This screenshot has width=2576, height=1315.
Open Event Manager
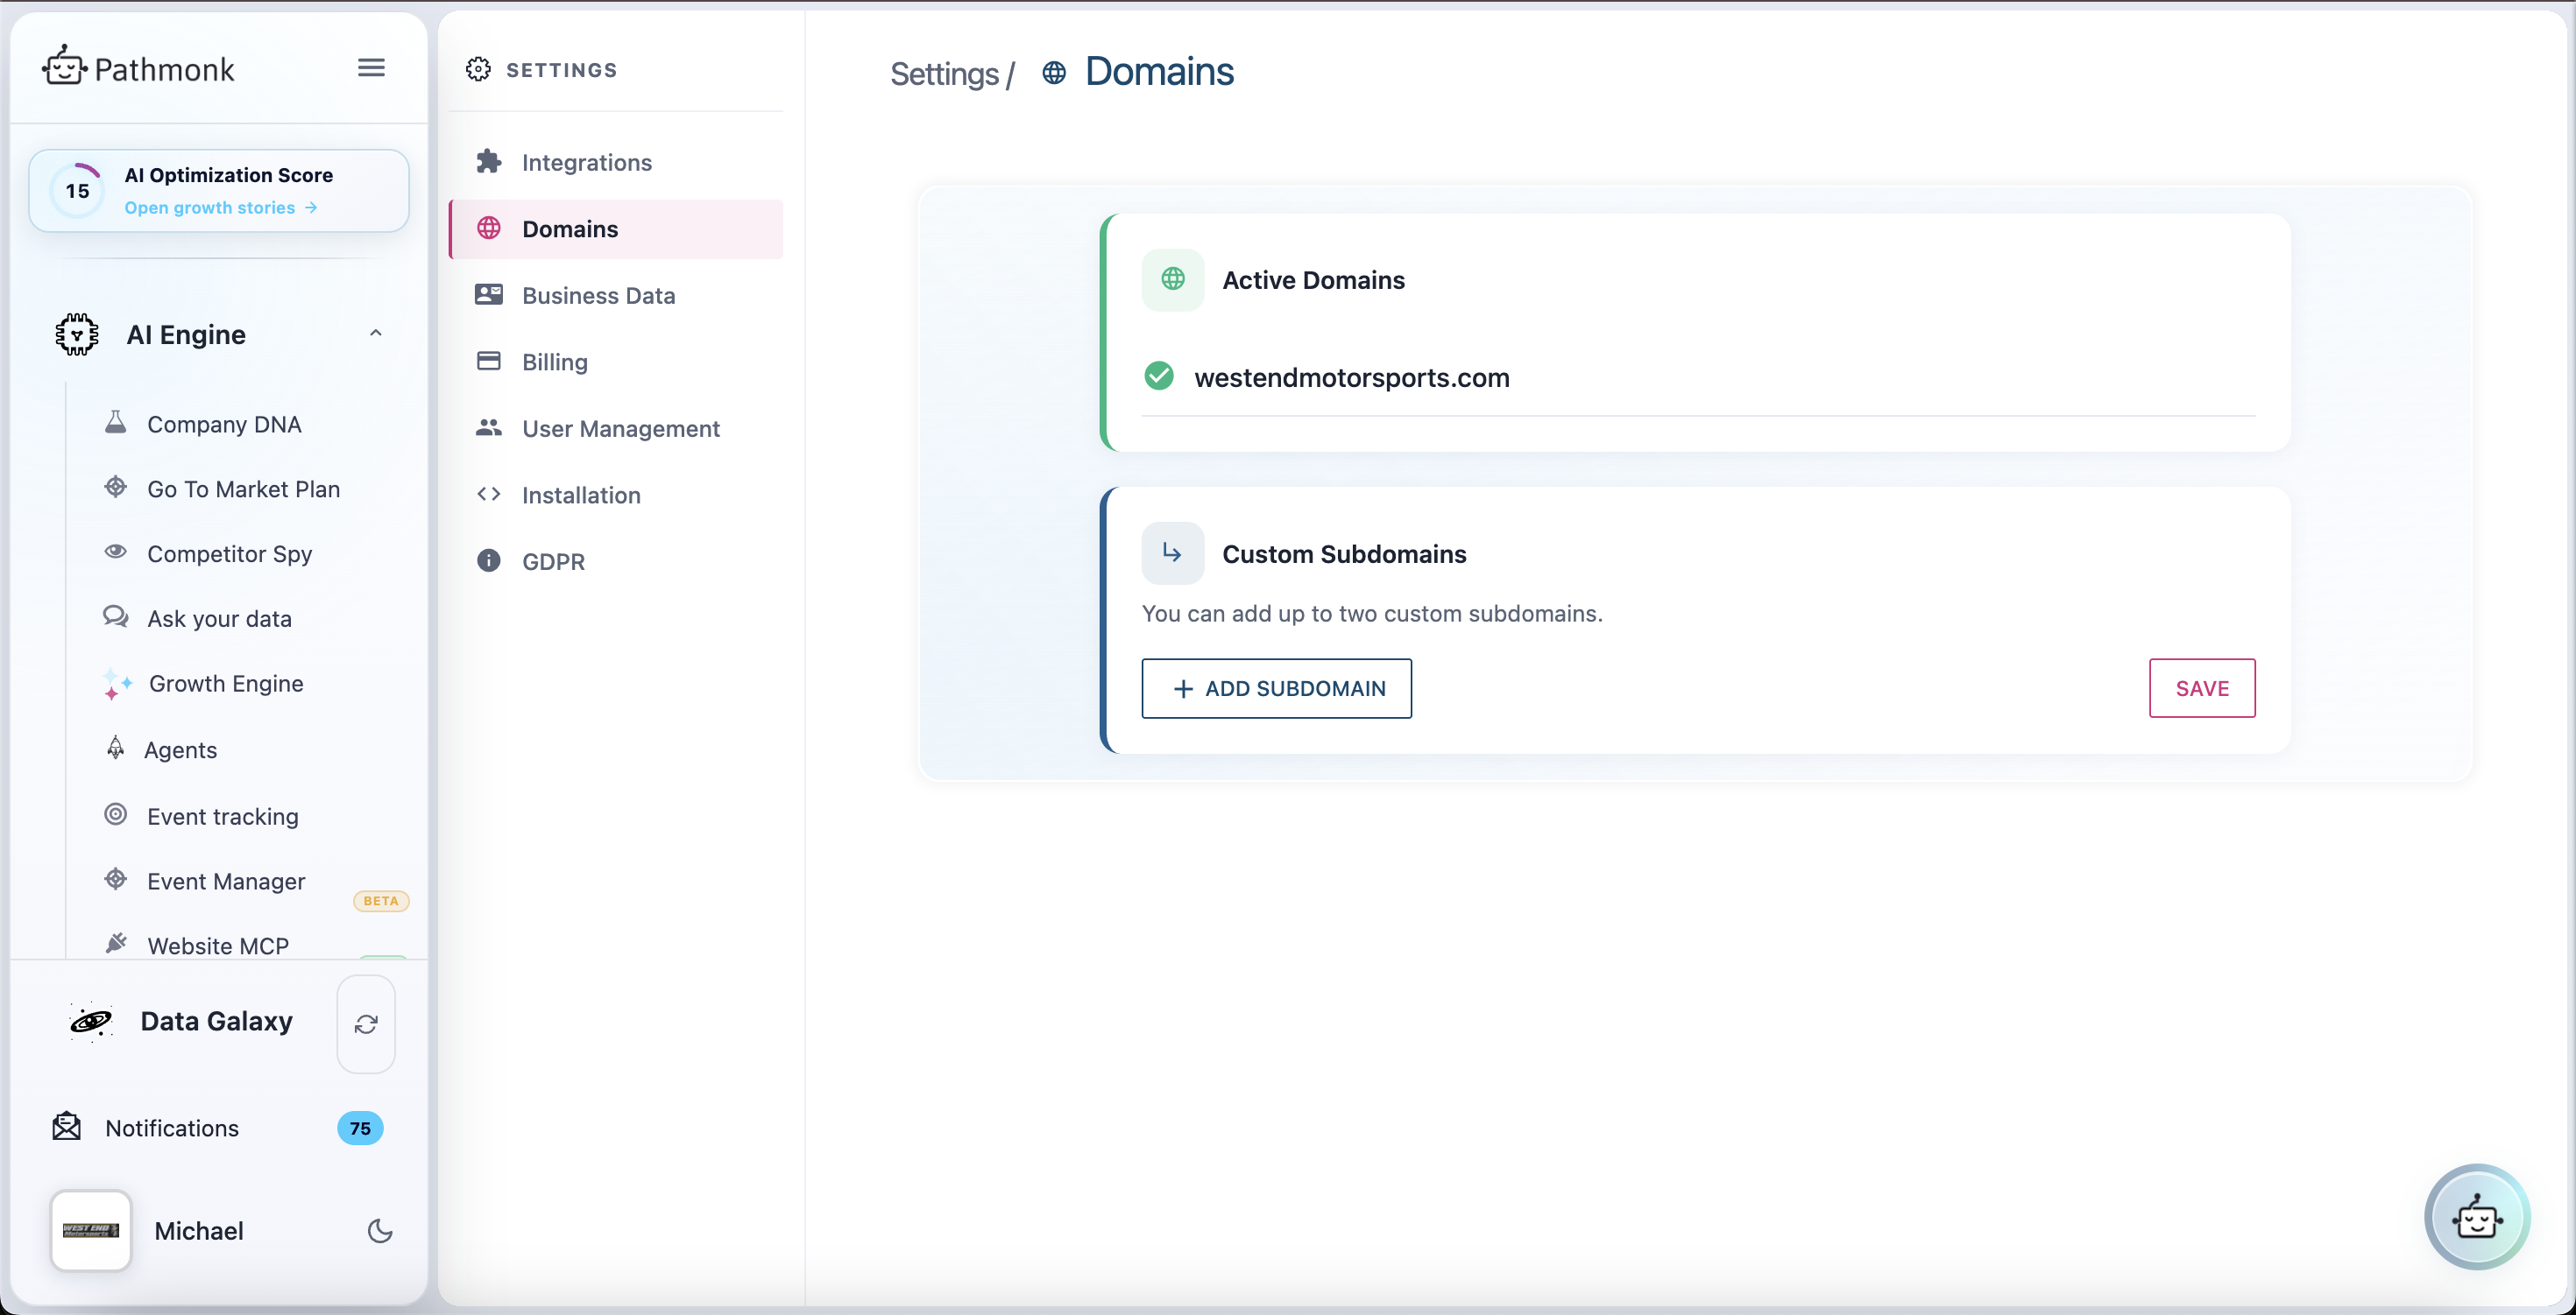[226, 882]
